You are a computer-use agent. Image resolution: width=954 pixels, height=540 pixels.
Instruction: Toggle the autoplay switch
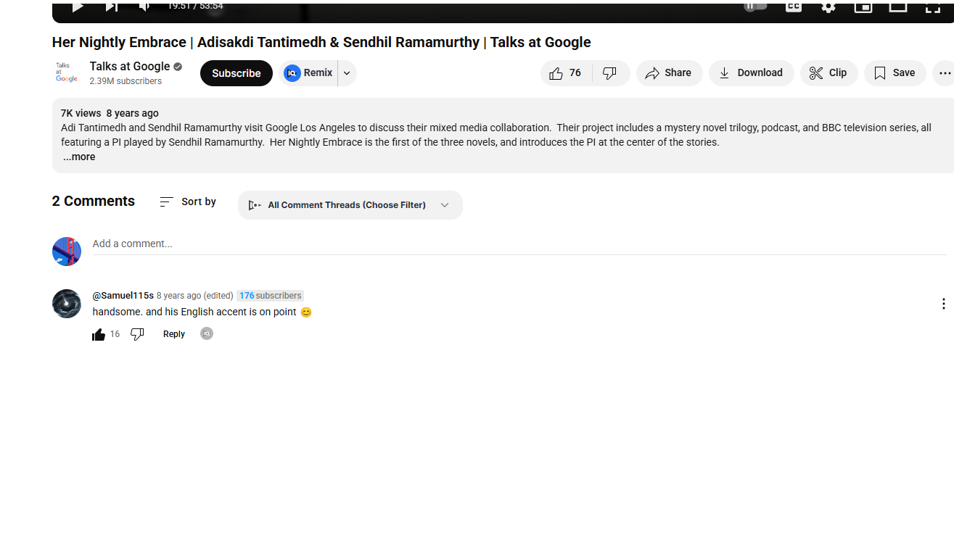pyautogui.click(x=756, y=7)
